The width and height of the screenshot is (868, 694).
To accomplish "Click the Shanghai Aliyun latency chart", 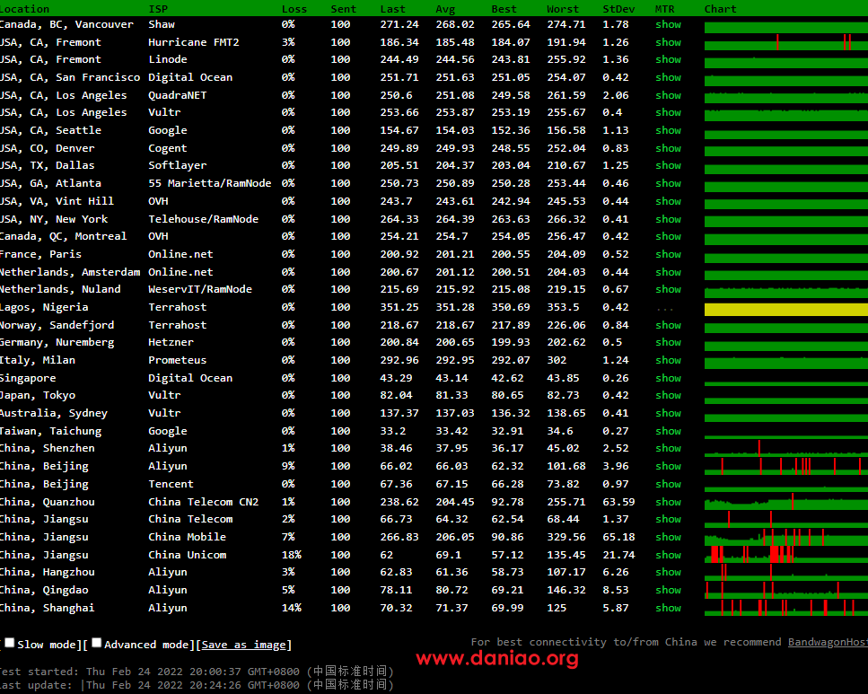I will (786, 608).
